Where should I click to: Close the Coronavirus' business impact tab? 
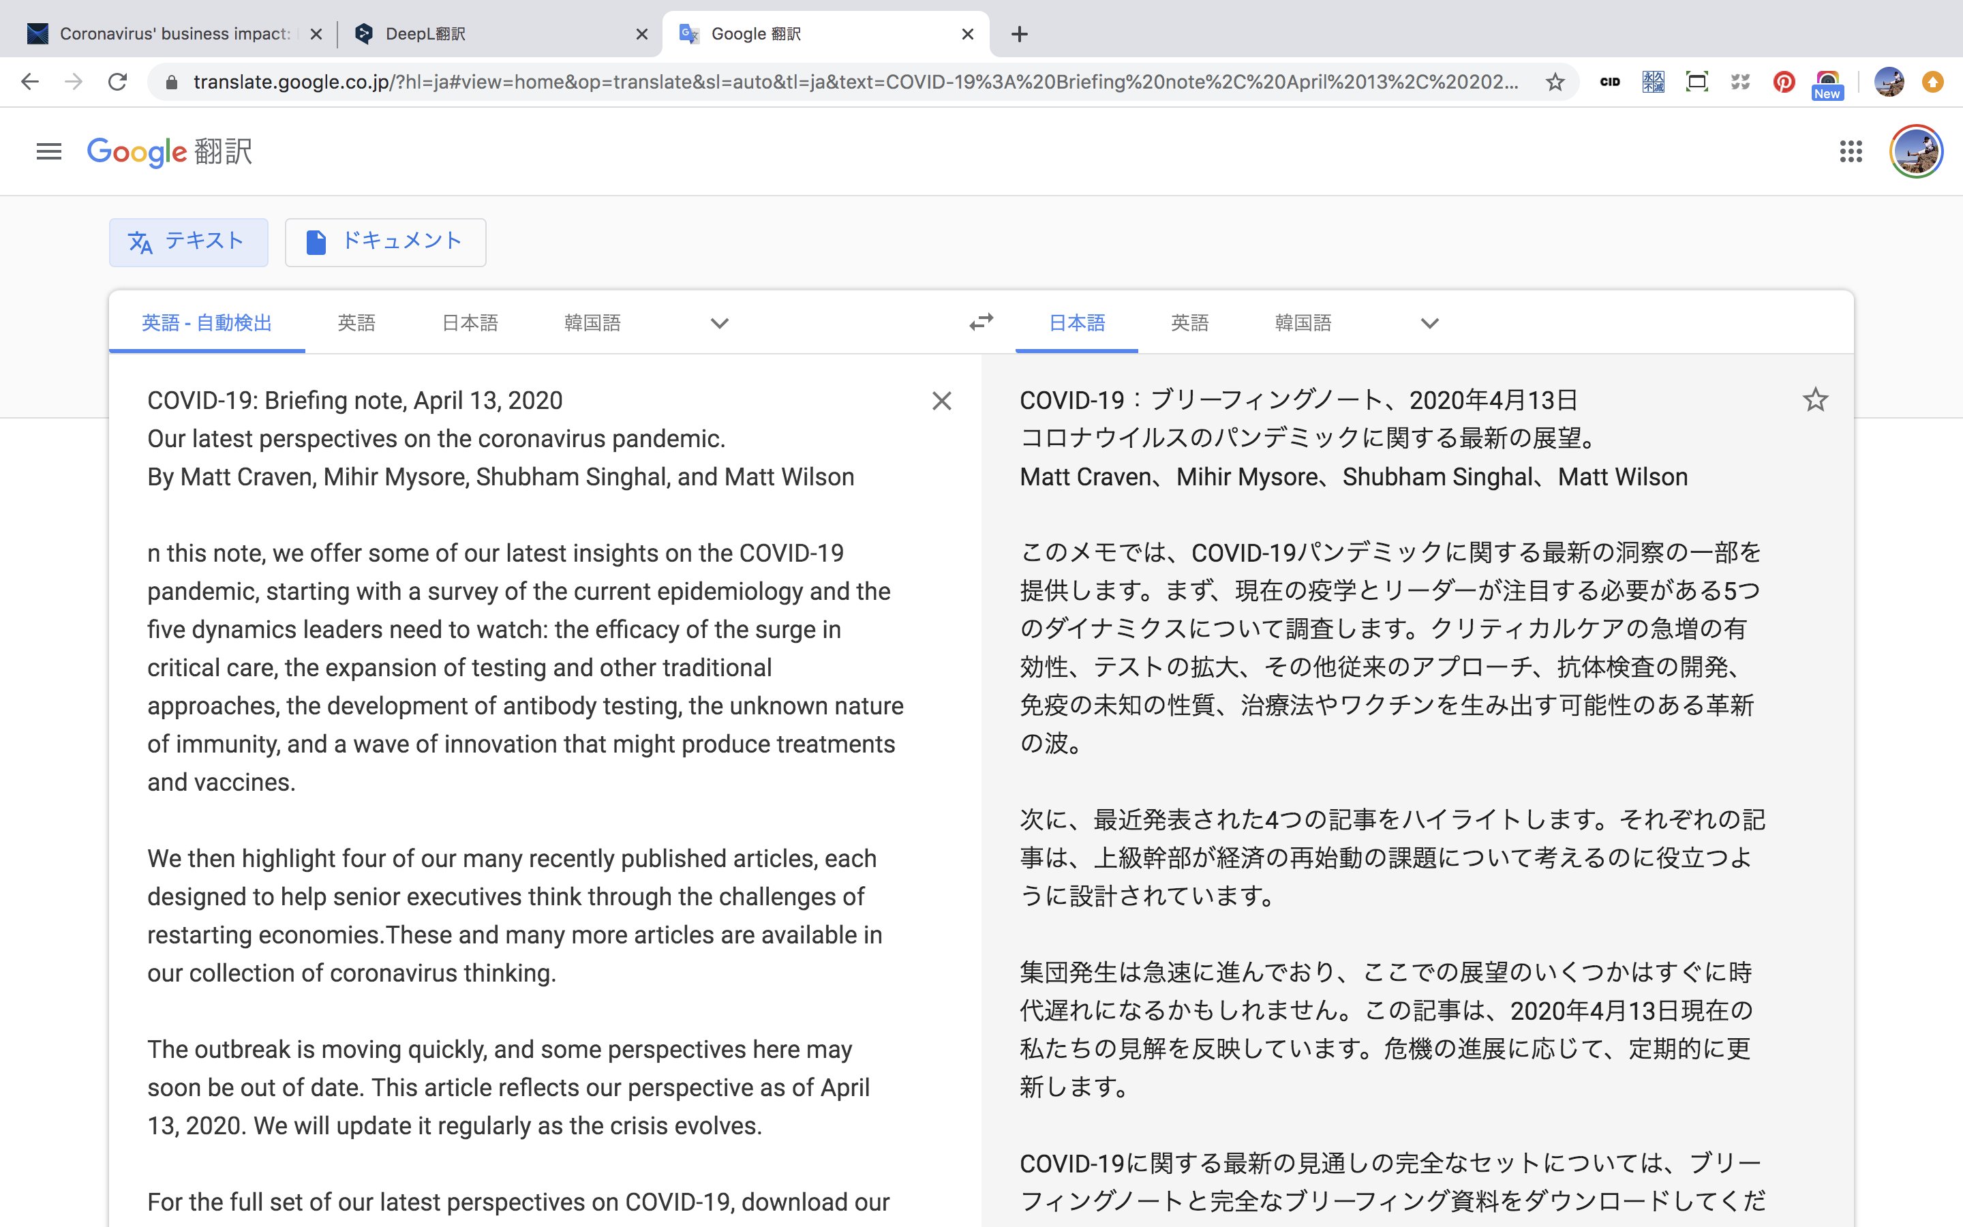(316, 34)
